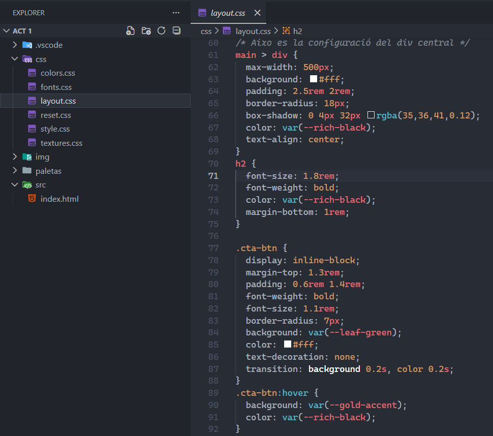
Task: Expand the paletas folder
Action: pyautogui.click(x=15, y=171)
